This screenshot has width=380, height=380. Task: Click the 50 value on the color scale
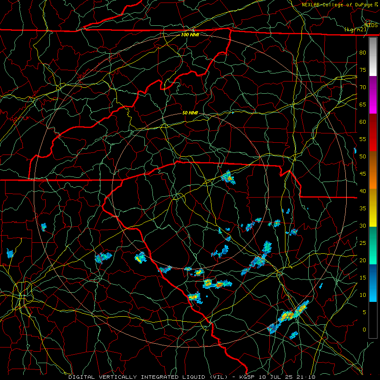363,157
